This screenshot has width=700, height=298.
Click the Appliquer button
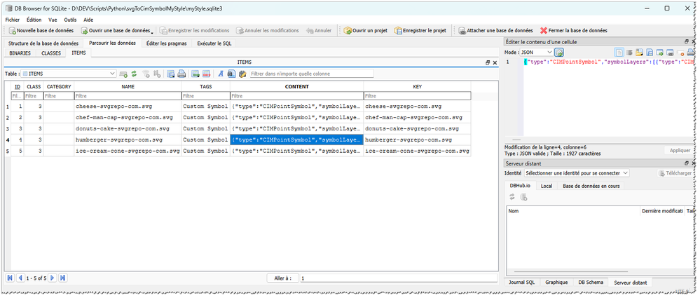680,151
